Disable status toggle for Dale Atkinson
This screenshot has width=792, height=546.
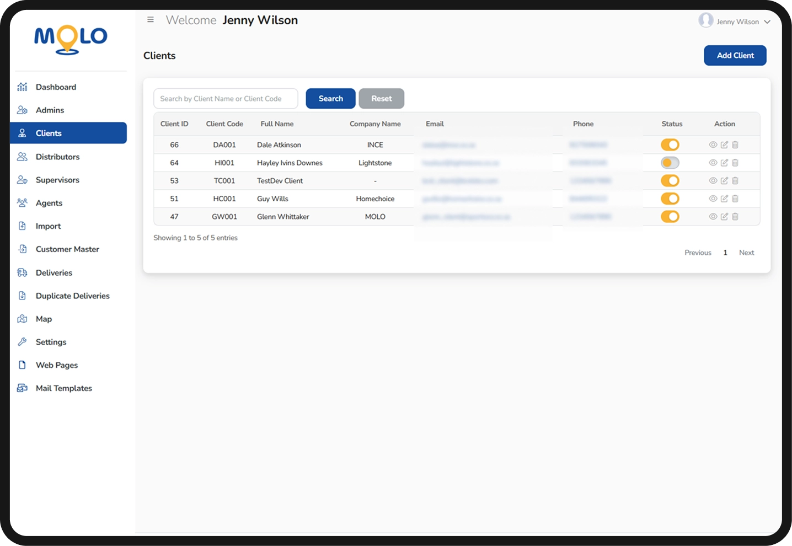click(x=670, y=145)
